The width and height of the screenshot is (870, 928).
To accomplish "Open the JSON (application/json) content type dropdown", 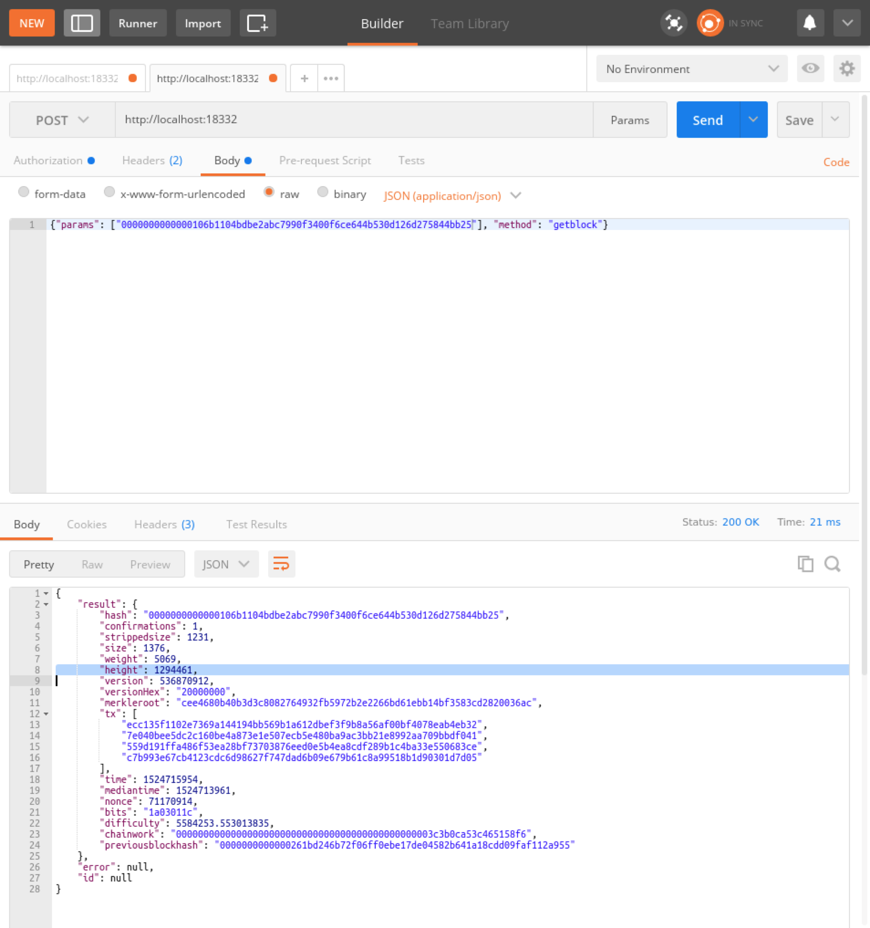I will pyautogui.click(x=452, y=196).
